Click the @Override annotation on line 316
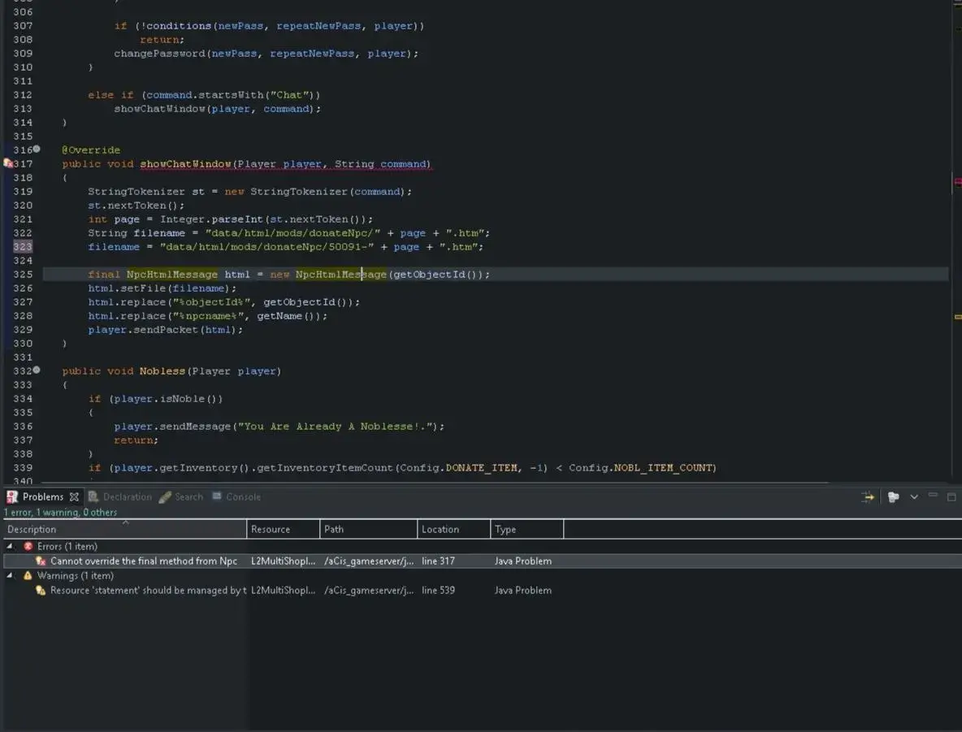The width and height of the screenshot is (962, 732). (91, 149)
